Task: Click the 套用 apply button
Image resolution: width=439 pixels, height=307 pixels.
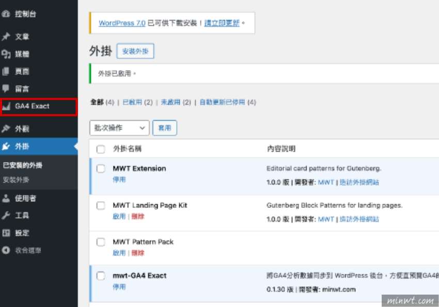Action: tap(165, 128)
